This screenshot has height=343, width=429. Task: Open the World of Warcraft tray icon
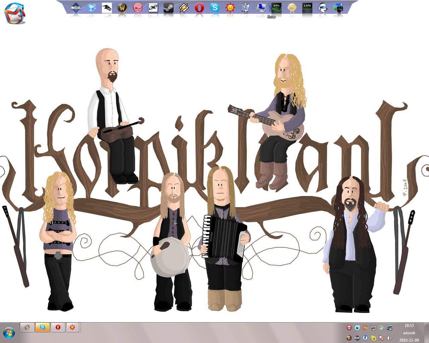(x=349, y=338)
